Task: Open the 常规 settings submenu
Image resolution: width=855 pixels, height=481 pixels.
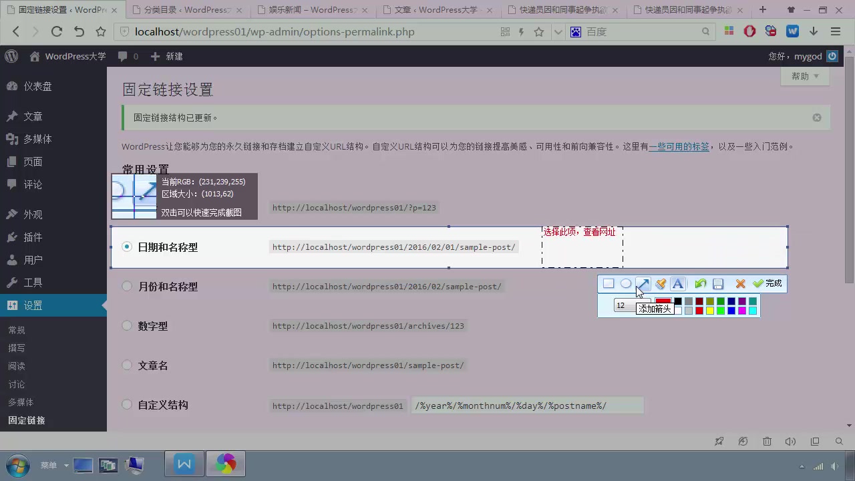Action: (17, 330)
